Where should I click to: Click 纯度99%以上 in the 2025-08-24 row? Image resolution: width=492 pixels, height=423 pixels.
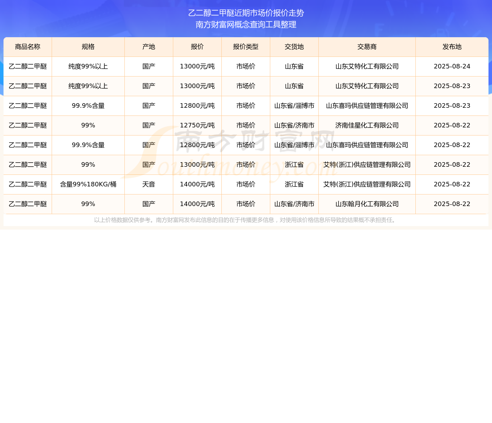click(x=88, y=66)
